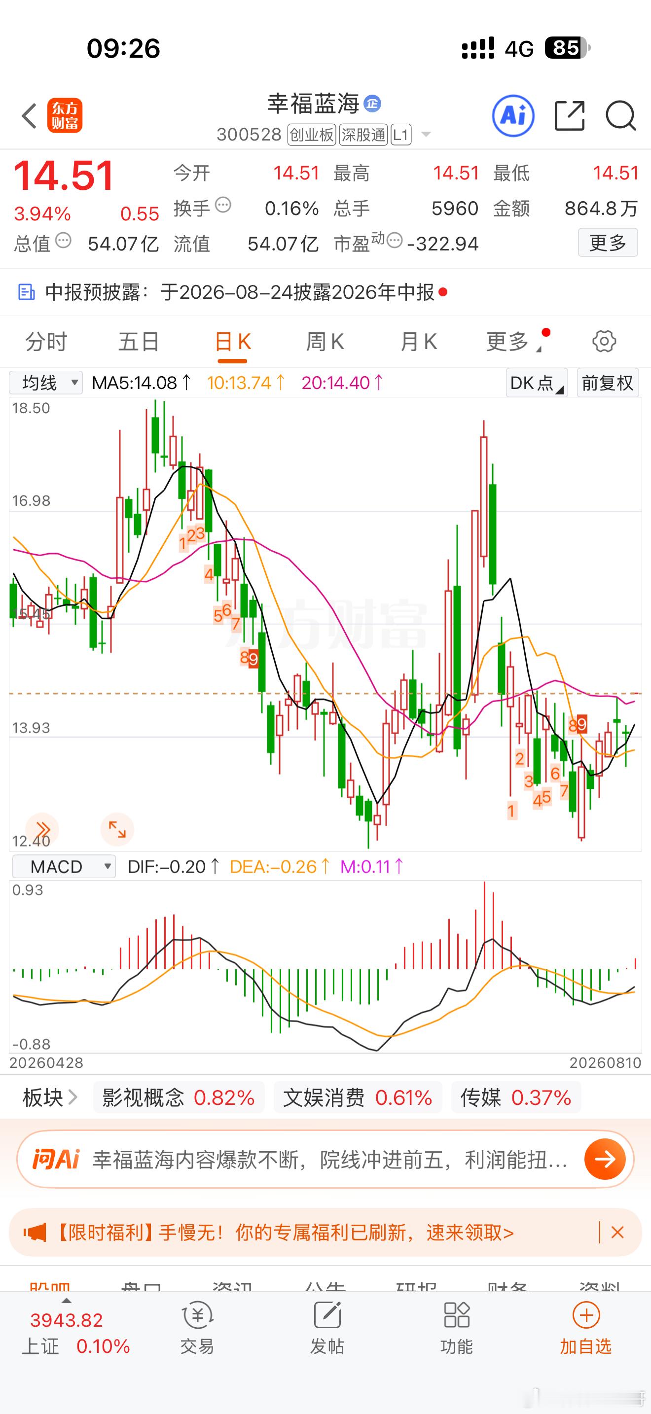Tap the 中报预披露 document icon
Screen dimensions: 651x1414
point(26,292)
